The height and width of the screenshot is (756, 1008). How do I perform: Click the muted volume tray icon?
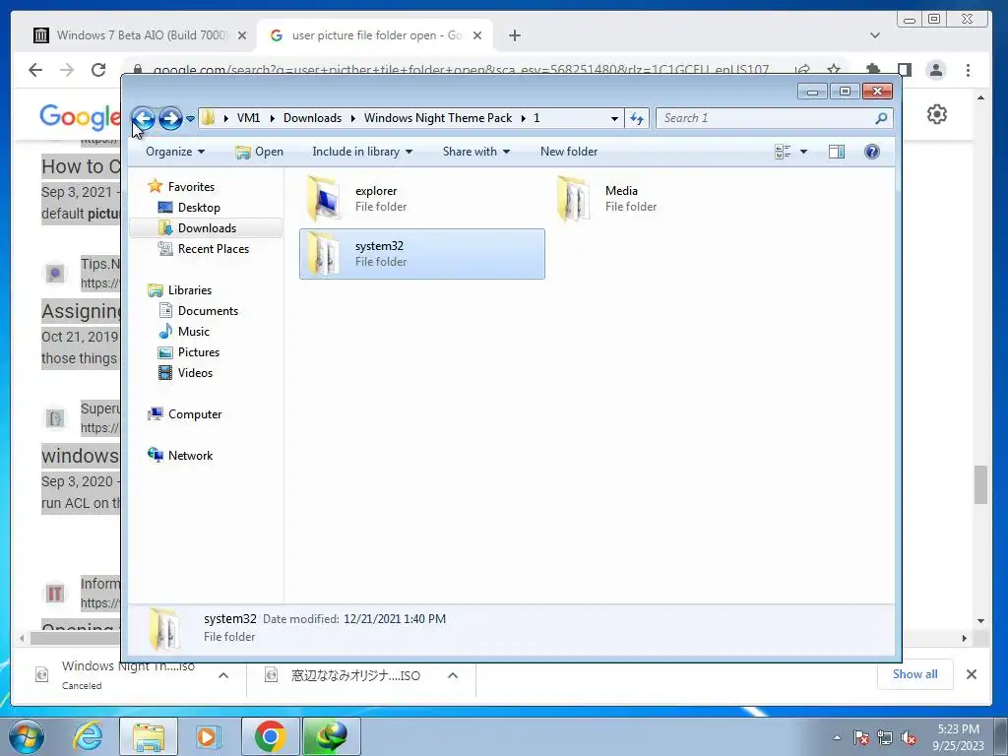[x=909, y=738]
